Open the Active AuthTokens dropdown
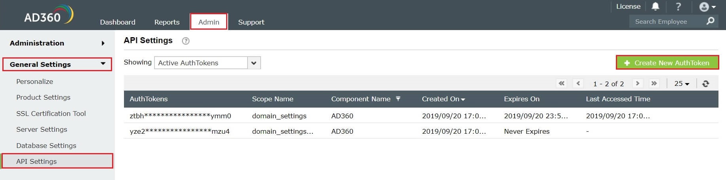 pyautogui.click(x=253, y=63)
